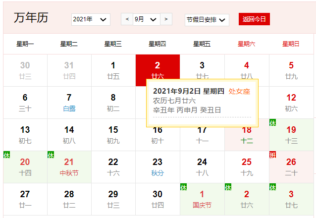Select September 20 holiday (十四)

[25, 167]
